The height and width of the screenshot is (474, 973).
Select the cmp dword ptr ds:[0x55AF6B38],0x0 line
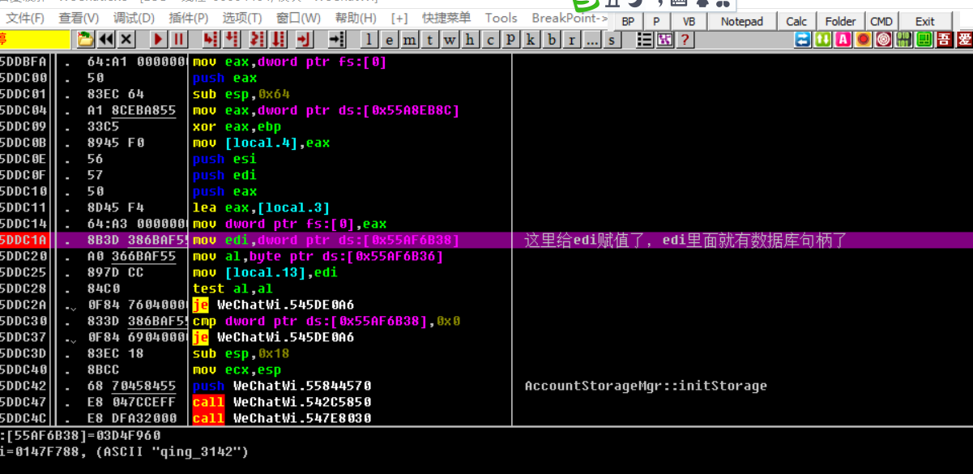pos(326,321)
